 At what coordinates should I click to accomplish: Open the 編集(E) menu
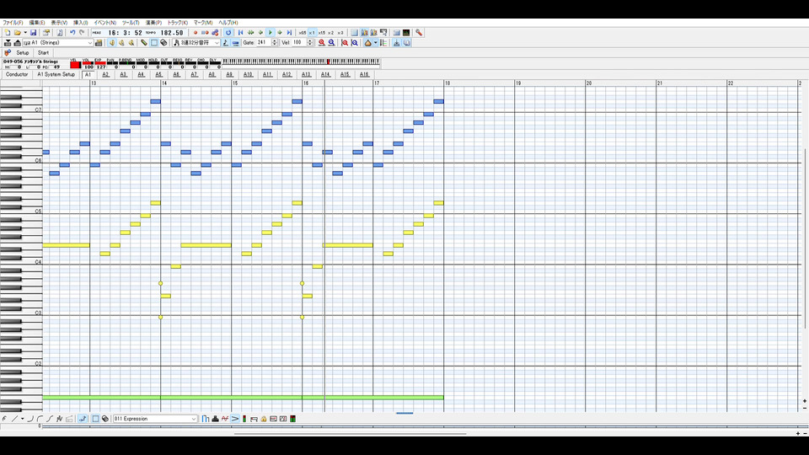click(x=36, y=23)
